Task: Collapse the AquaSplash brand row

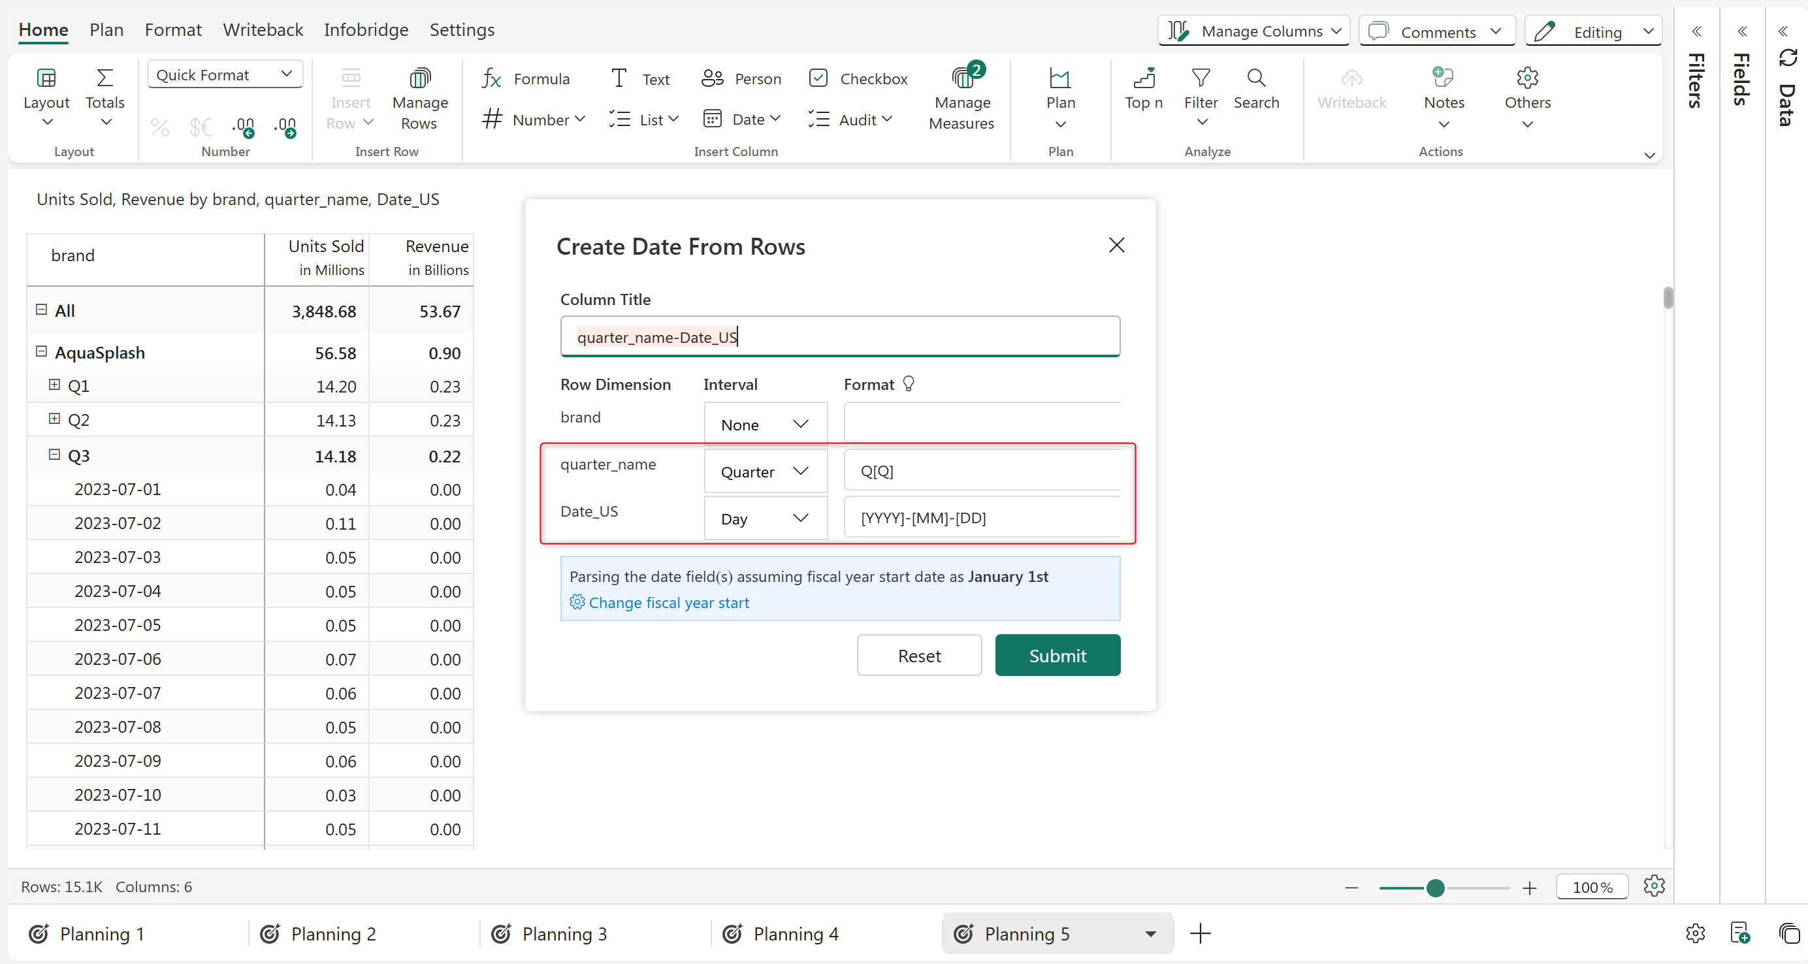Action: coord(41,351)
